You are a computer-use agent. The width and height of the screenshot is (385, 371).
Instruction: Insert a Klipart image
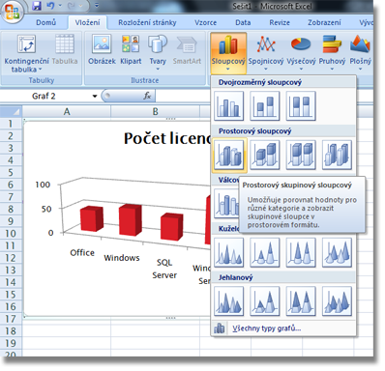(x=131, y=49)
